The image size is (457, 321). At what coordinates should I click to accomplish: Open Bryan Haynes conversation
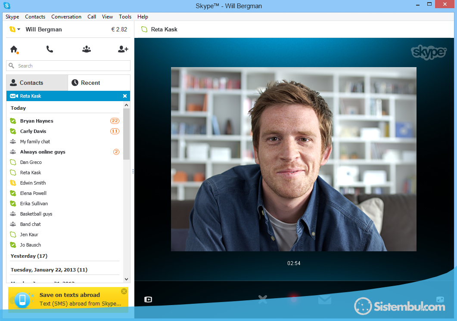37,121
